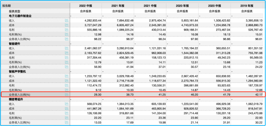This screenshot has height=126, width=266.
Task: Select the 2022 中报 column header
Action: [85, 6]
